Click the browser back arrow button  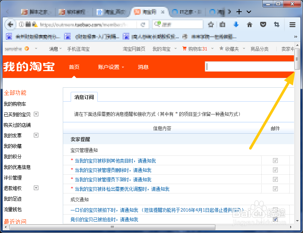(x=10, y=24)
